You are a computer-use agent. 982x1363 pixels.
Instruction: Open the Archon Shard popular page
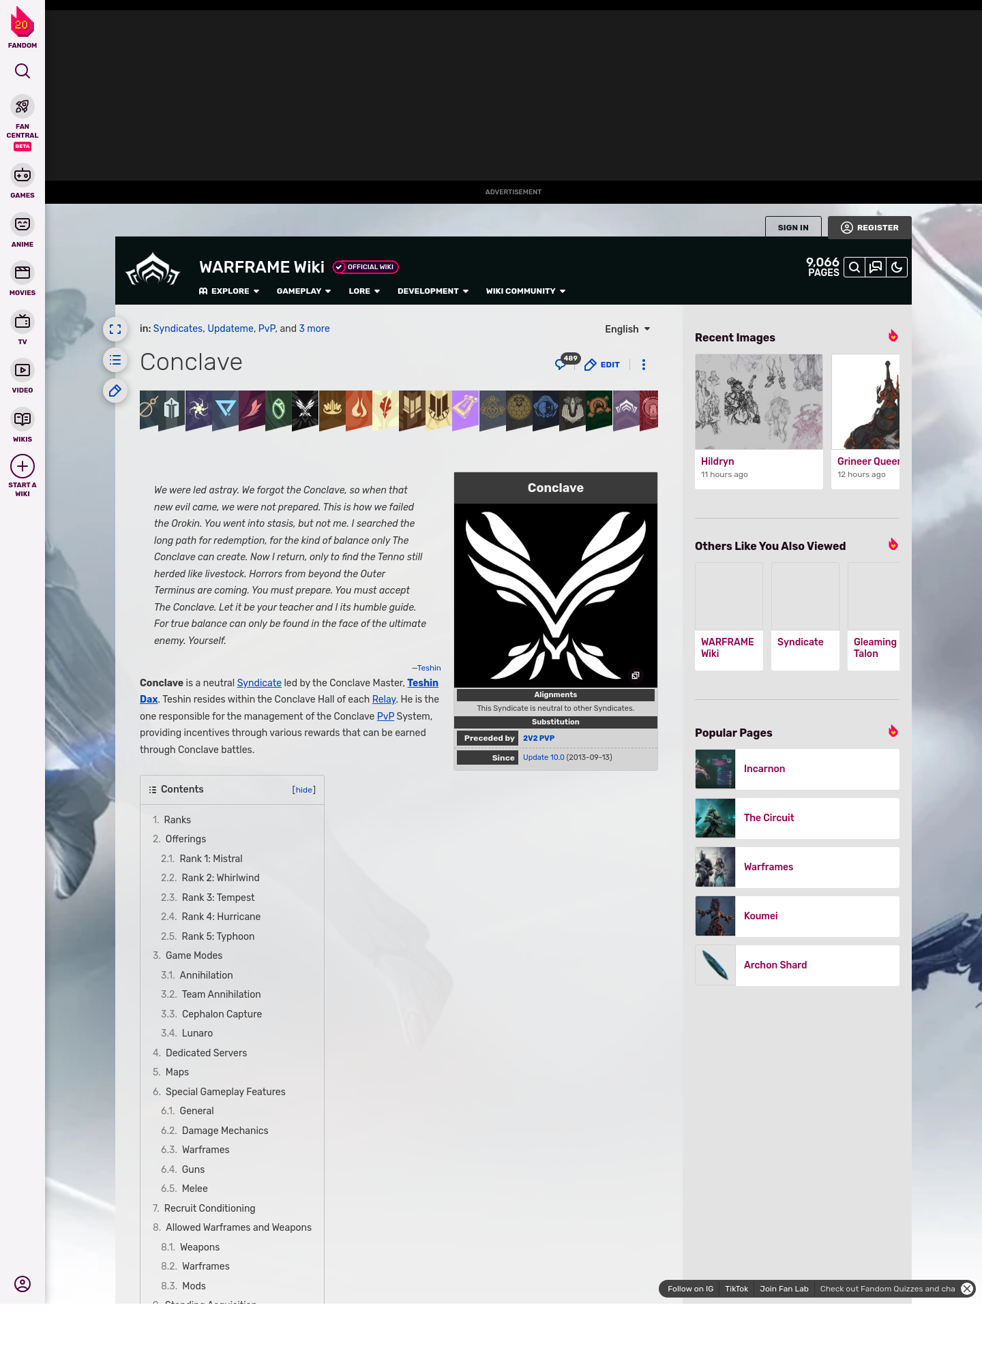(x=797, y=966)
